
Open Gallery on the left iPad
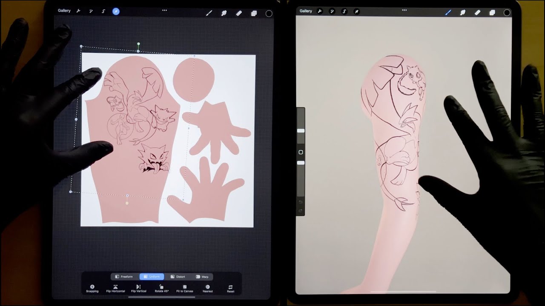[x=64, y=11]
